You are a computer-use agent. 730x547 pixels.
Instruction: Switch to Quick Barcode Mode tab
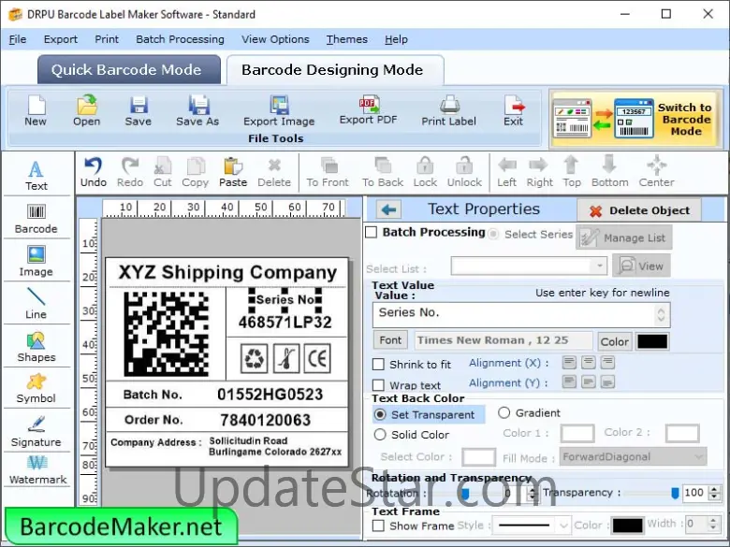[129, 70]
